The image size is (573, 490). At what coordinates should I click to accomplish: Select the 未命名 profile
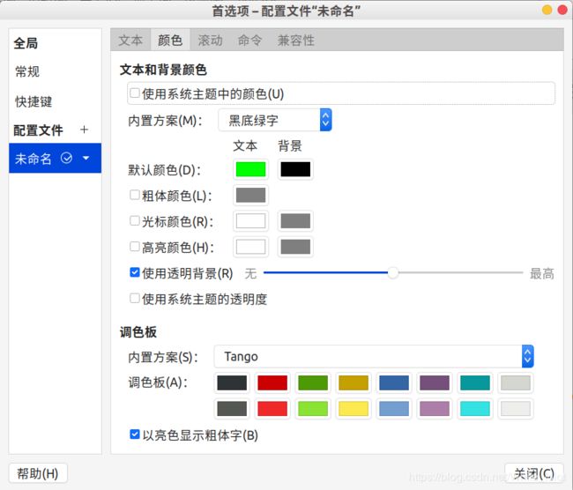coord(55,158)
